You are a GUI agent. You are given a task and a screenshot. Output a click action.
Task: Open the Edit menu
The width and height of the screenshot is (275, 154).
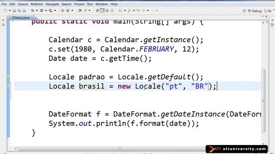pyautogui.click(x=12, y=4)
